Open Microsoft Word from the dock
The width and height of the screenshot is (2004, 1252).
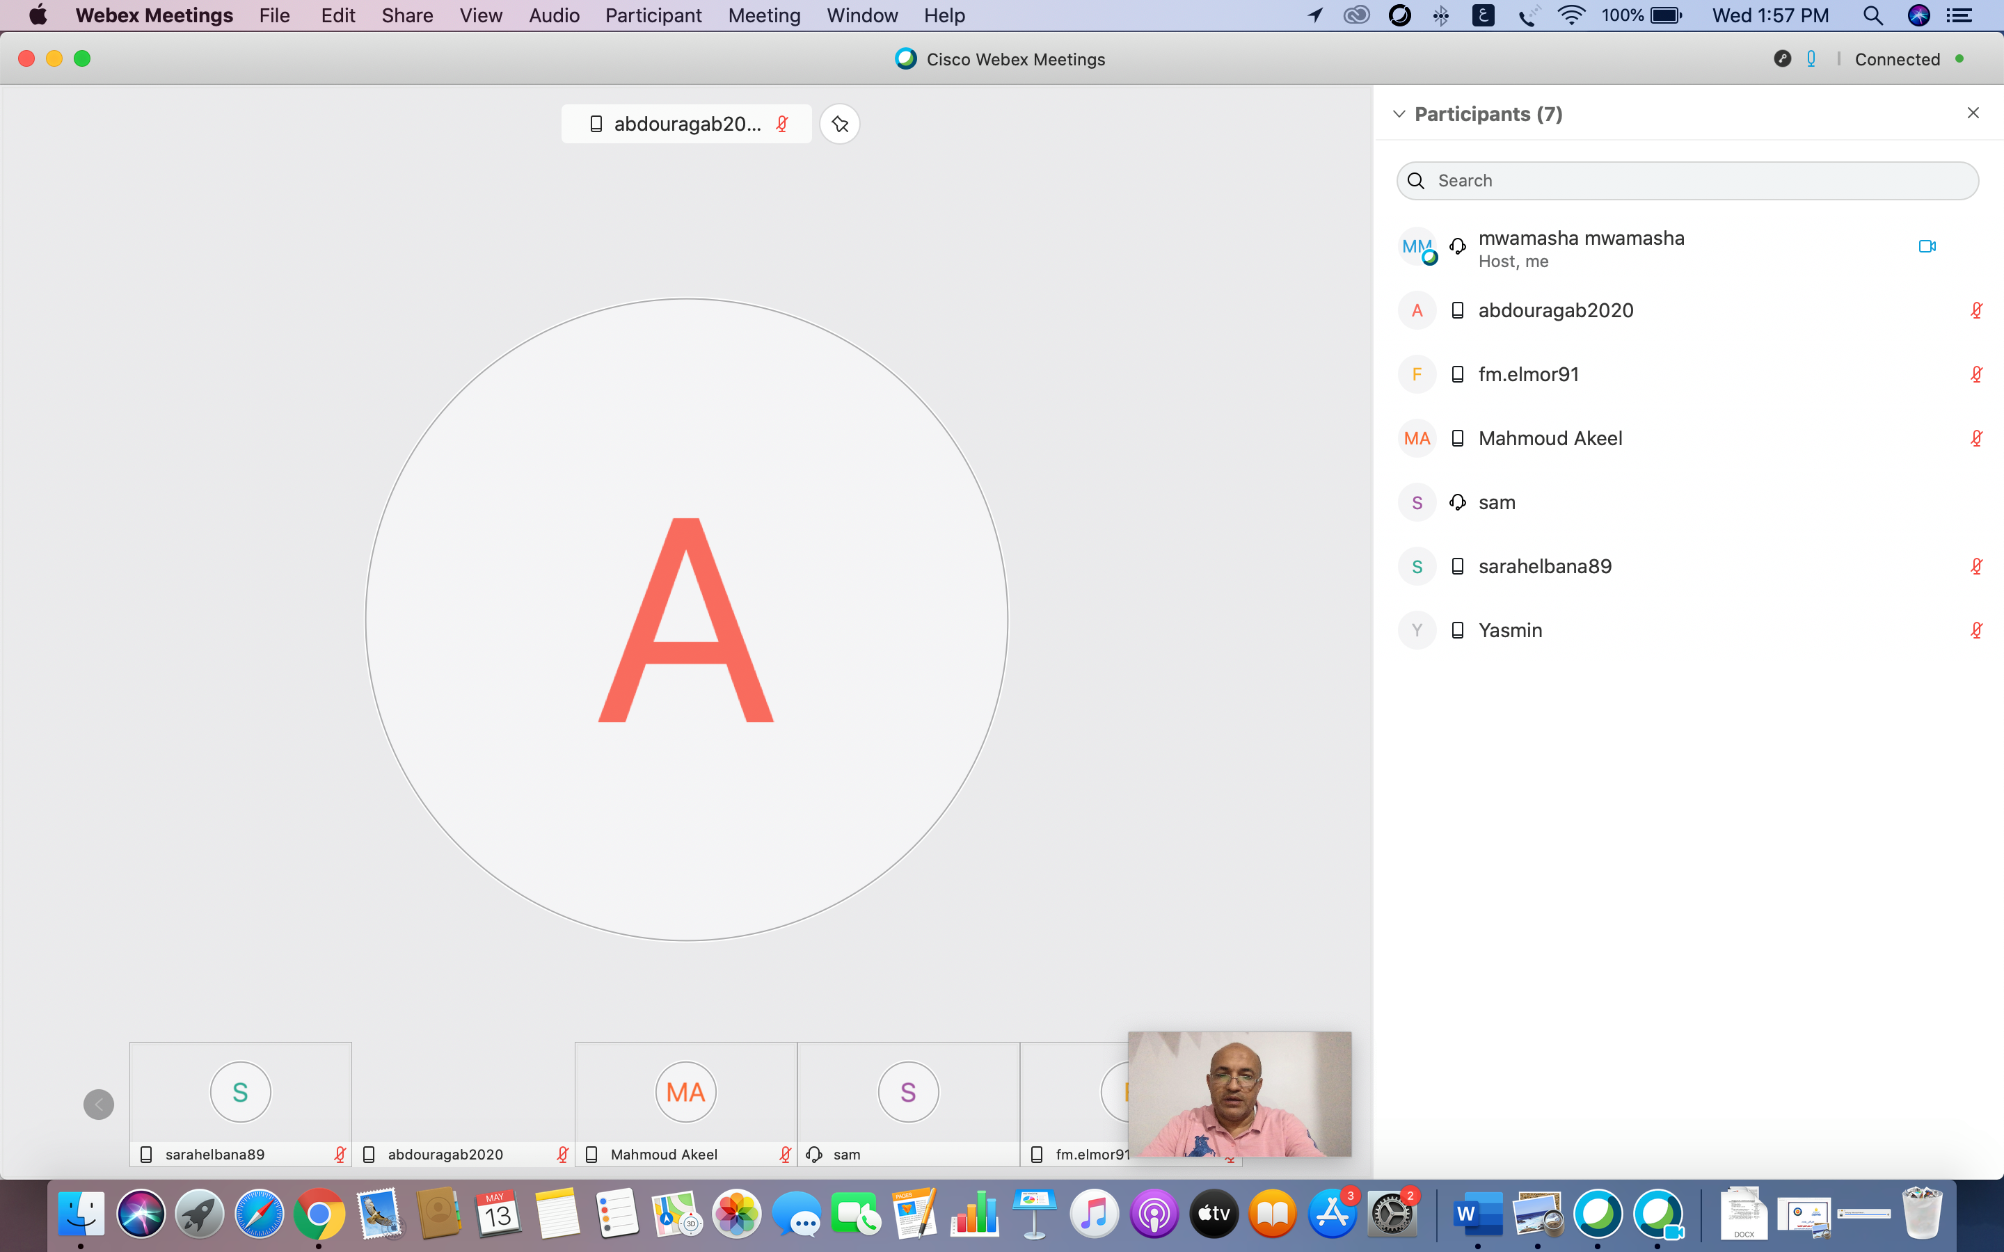click(x=1477, y=1214)
